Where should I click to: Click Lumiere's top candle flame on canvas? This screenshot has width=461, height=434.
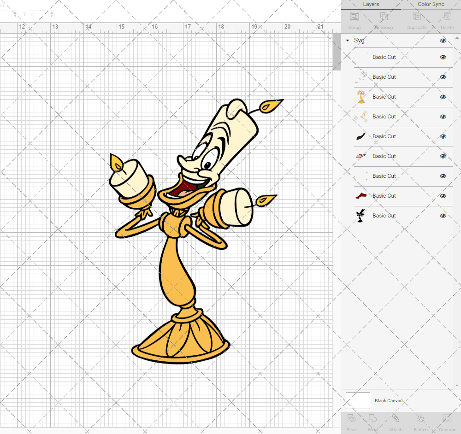[271, 106]
